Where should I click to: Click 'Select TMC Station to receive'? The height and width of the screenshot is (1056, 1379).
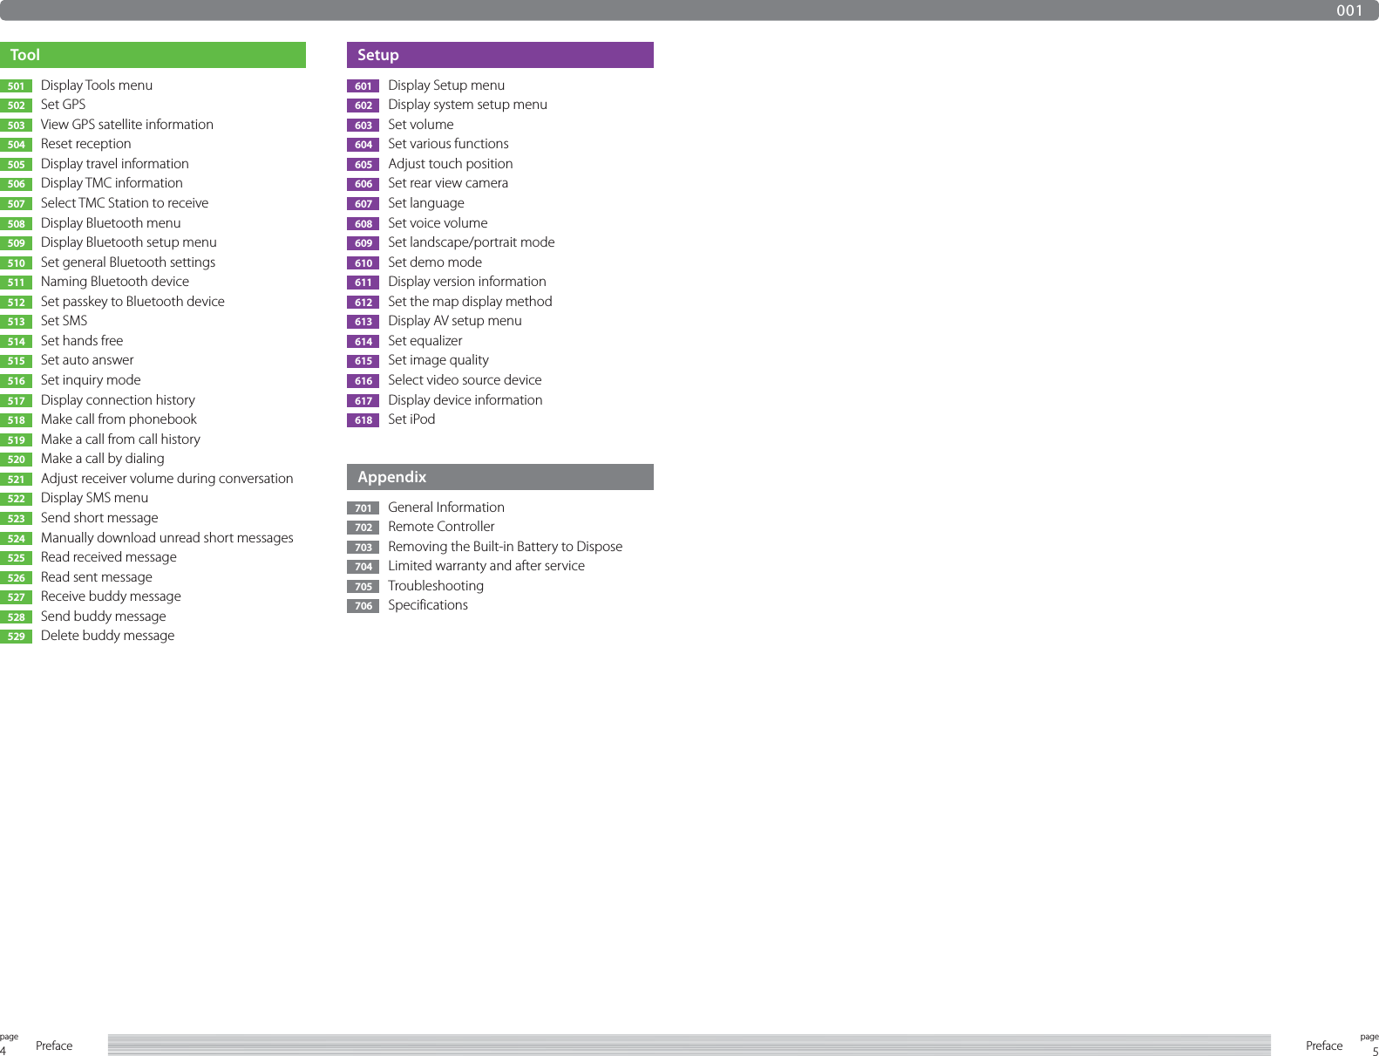tap(125, 203)
